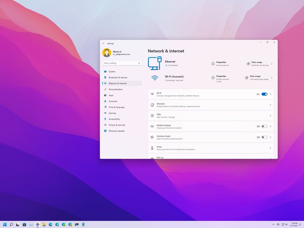Open the VPN settings page
The image size is (304, 228).
pos(211,115)
